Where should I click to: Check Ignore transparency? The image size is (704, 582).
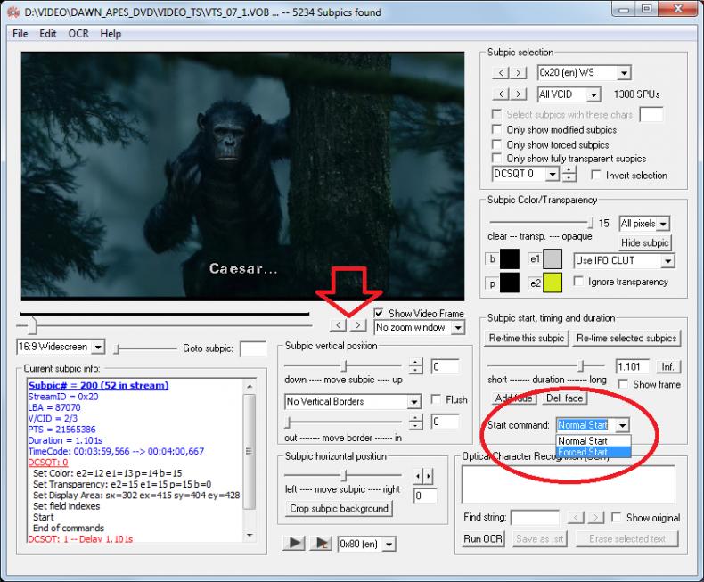tap(578, 281)
